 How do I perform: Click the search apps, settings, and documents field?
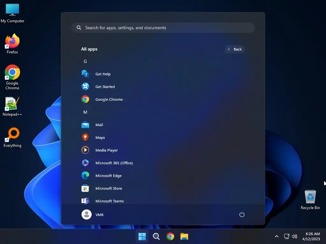163,28
